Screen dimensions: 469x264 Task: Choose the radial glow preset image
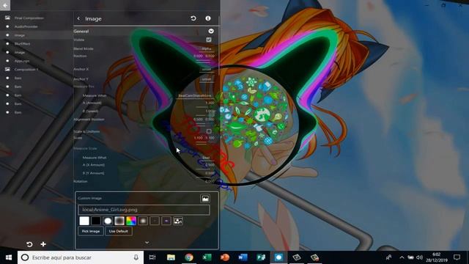click(143, 221)
